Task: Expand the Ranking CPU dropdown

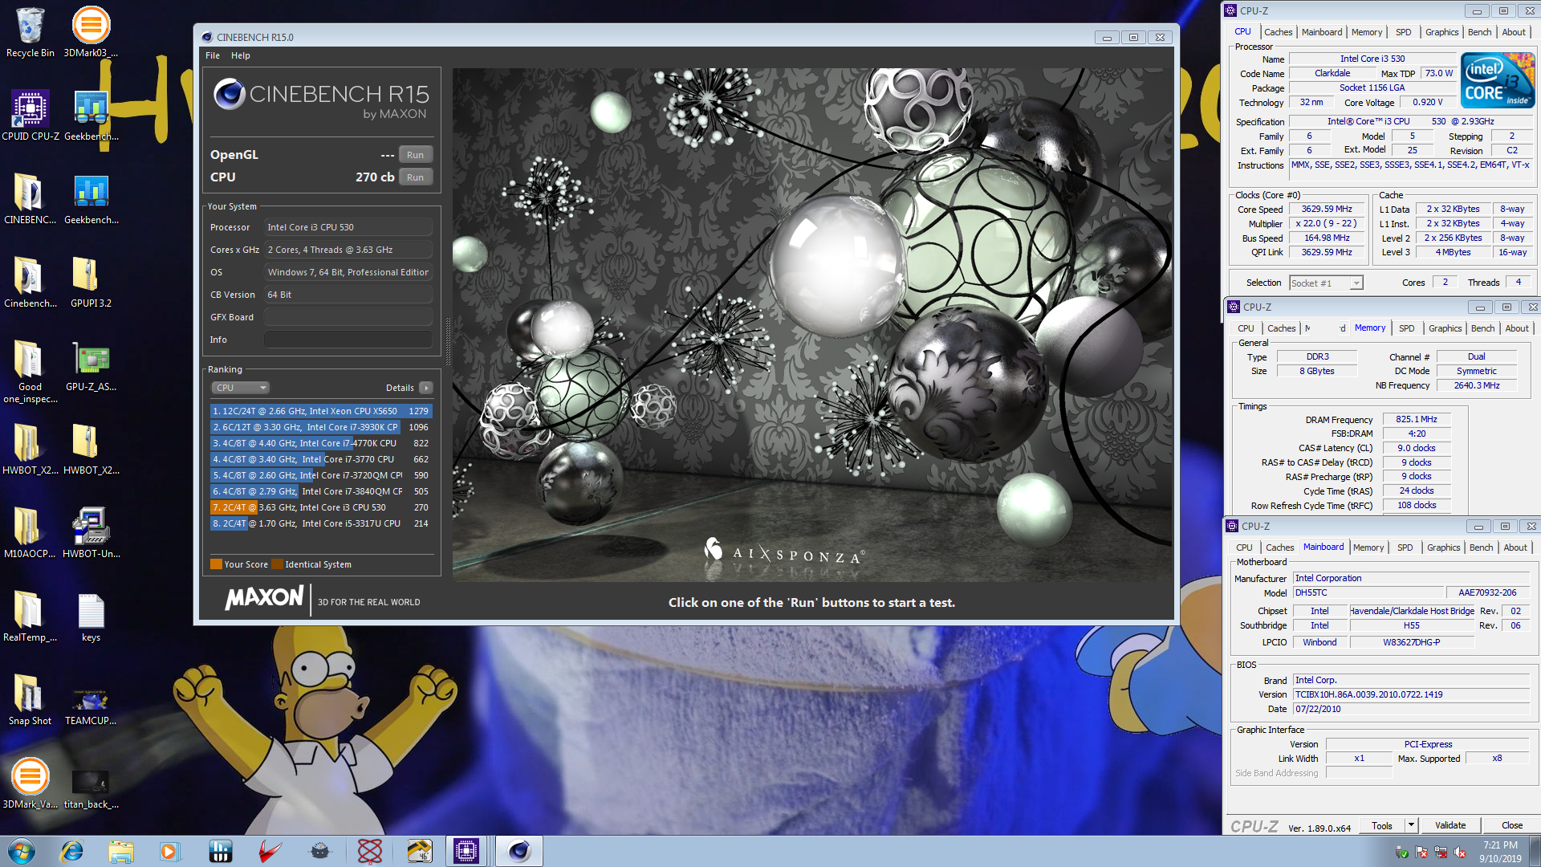Action: coord(241,388)
